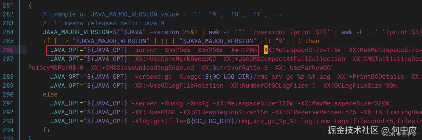
Task: Click the 'fi' keyword on line 294
Action: click(x=46, y=130)
